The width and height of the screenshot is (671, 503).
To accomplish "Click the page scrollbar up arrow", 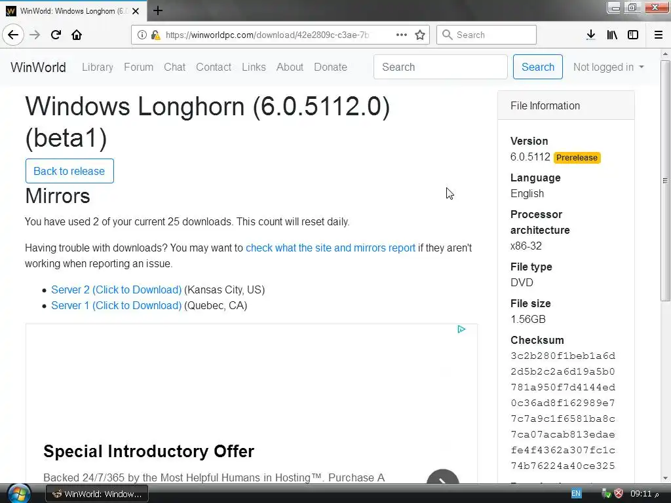I will coord(665,54).
